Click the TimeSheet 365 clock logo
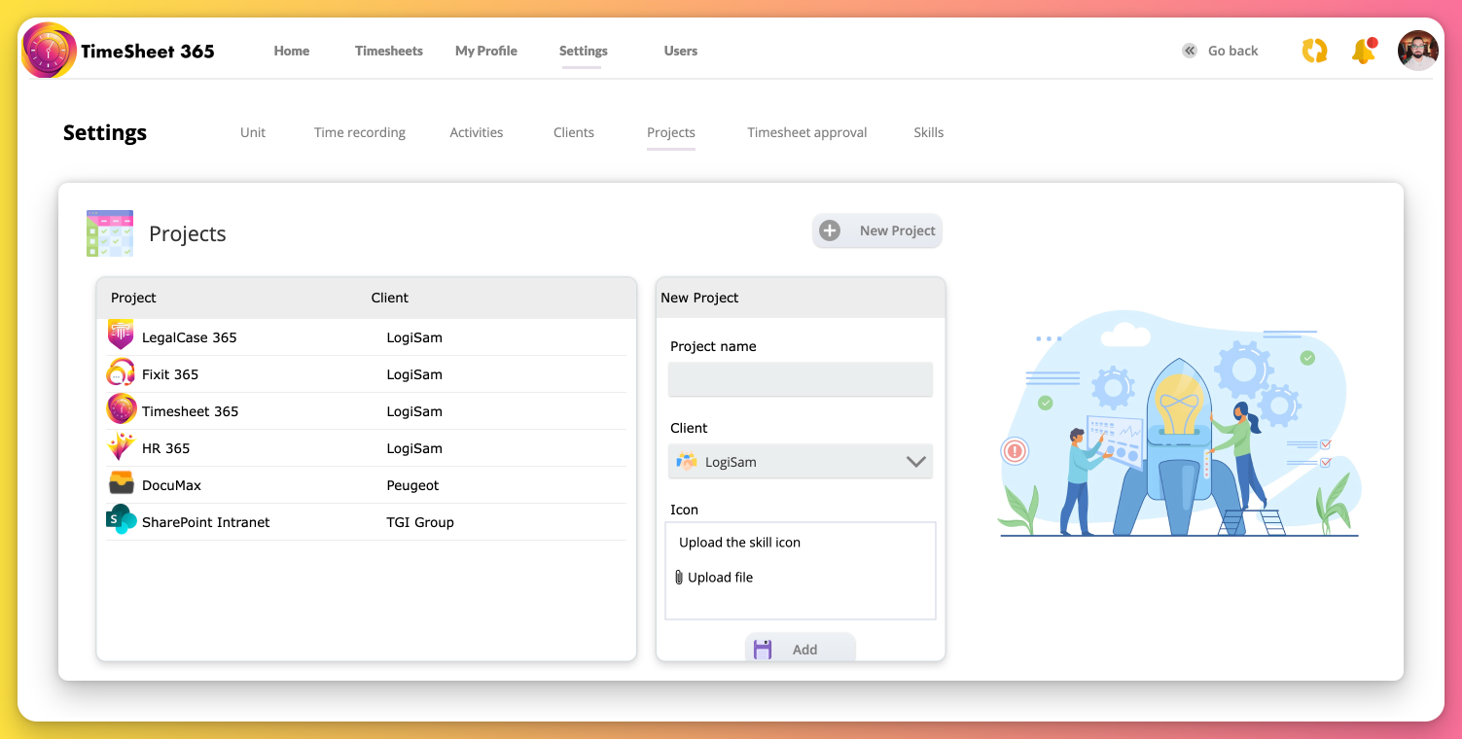 point(49,51)
